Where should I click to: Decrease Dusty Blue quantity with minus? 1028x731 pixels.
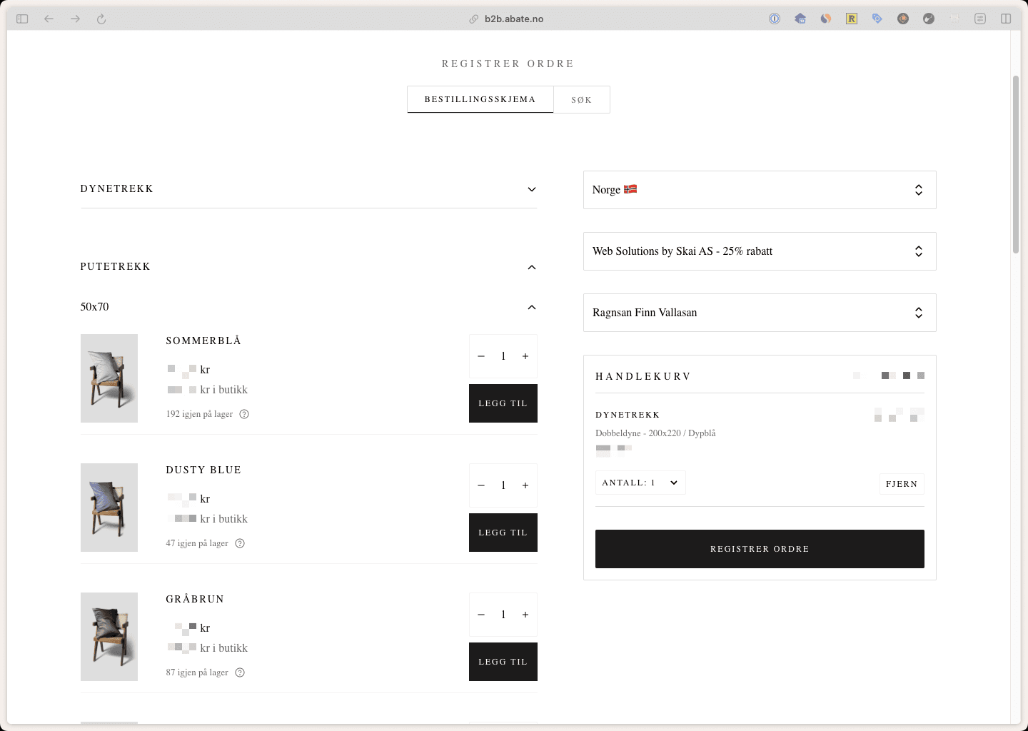[481, 485]
